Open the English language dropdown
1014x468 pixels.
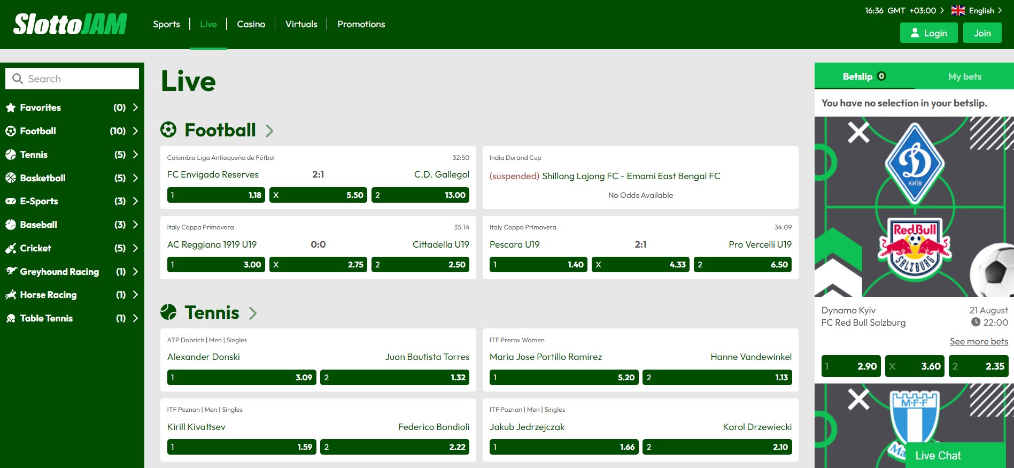(977, 10)
